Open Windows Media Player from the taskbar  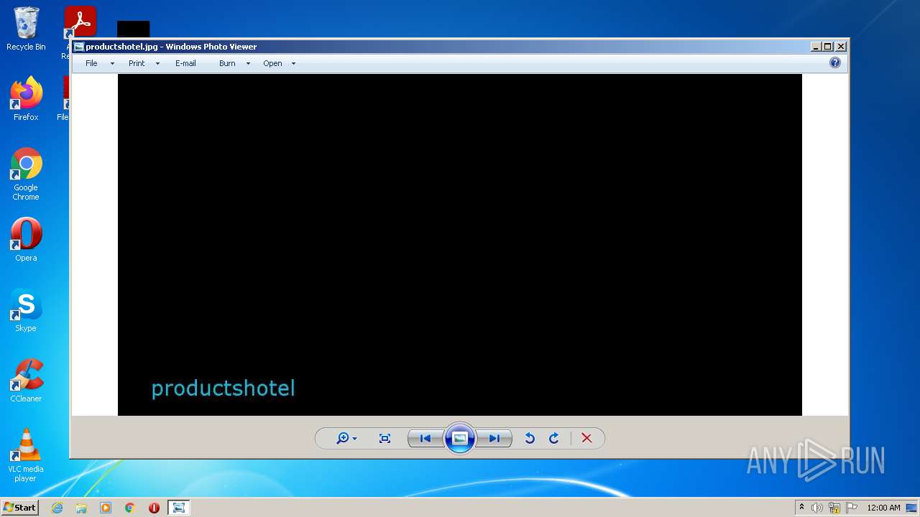coord(106,508)
